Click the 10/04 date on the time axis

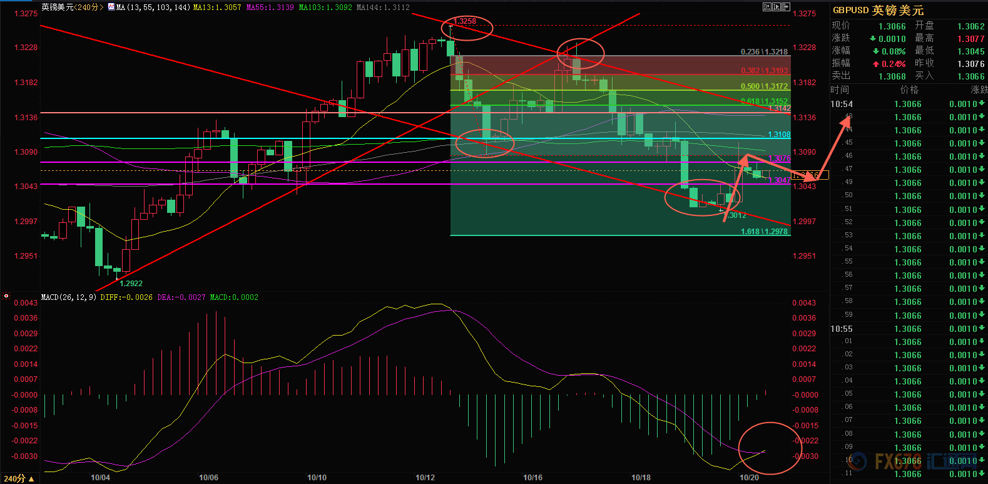click(100, 478)
